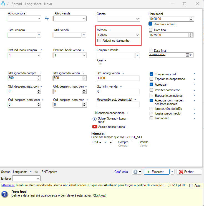Click the arrow beside Esperar lotes maiores
The width and height of the screenshot is (204, 206).
pyautogui.click(x=194, y=95)
